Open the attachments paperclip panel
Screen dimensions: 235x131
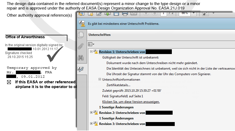coord(81,46)
